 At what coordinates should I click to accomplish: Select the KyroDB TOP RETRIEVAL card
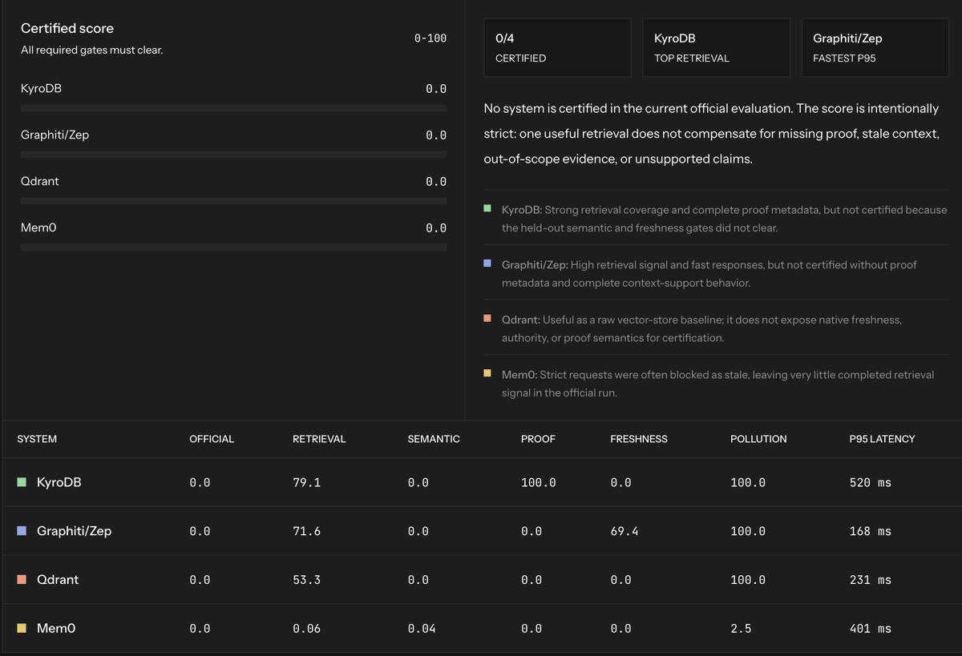coord(716,47)
